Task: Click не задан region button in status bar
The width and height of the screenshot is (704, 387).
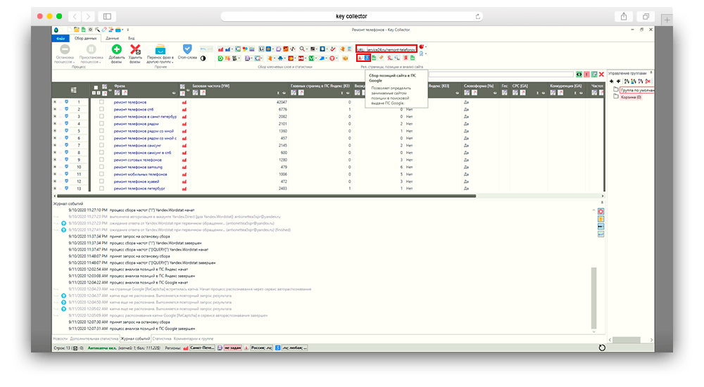Action: click(x=232, y=348)
